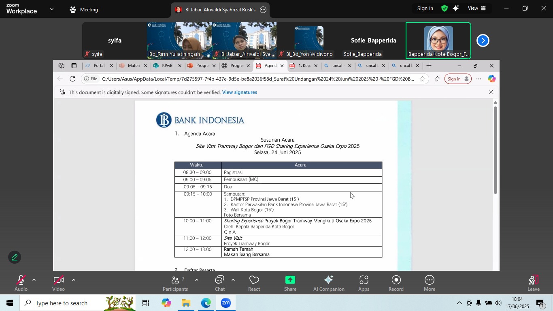Expand audio options arrow next to Audio

point(34,280)
